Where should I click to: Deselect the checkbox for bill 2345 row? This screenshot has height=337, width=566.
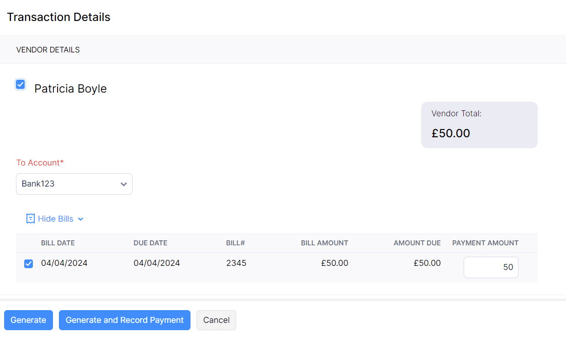pos(28,264)
